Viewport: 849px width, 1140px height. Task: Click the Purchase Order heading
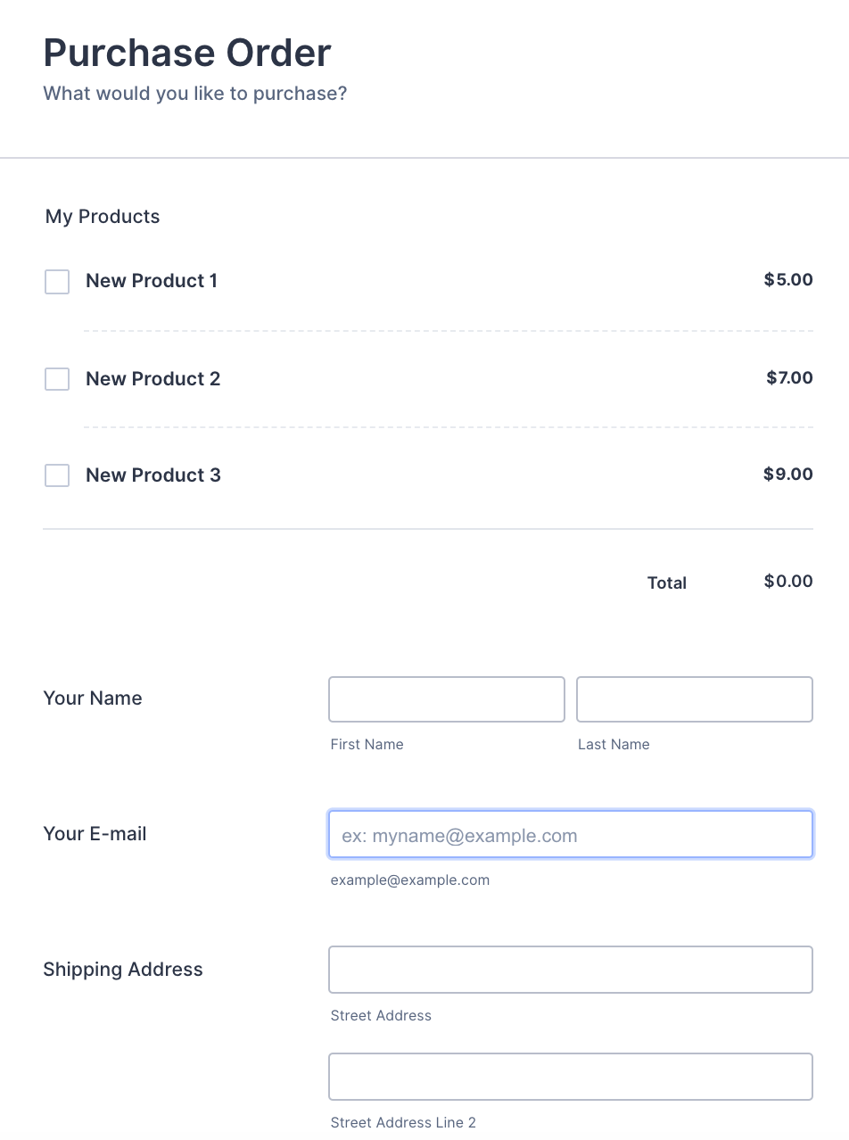(x=187, y=54)
